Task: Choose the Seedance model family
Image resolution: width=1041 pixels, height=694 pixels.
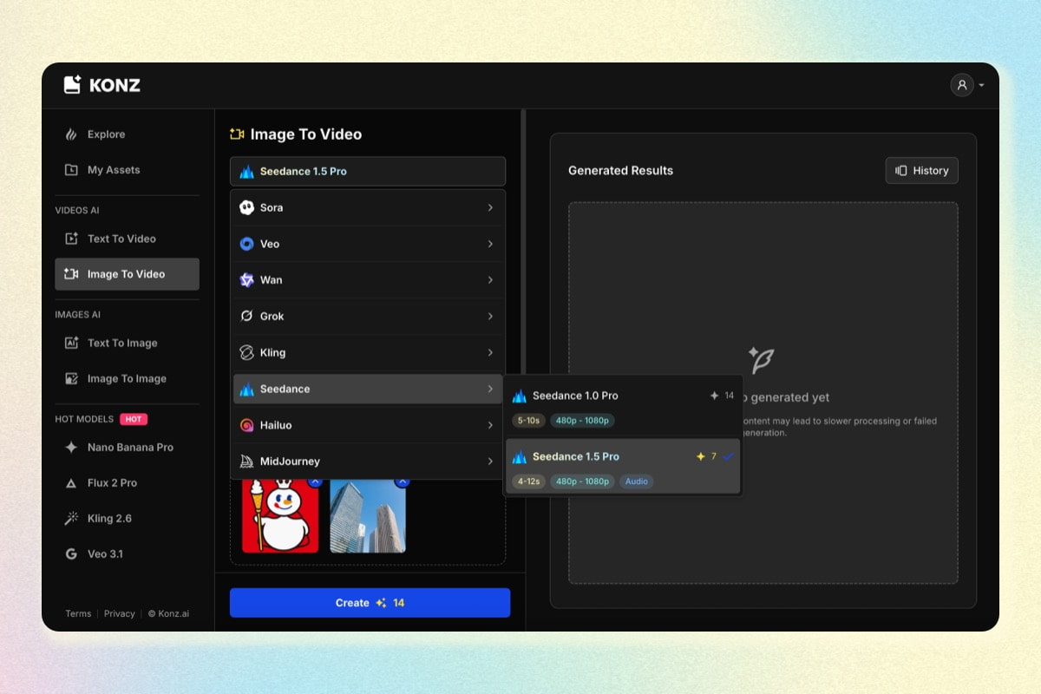Action: point(368,389)
